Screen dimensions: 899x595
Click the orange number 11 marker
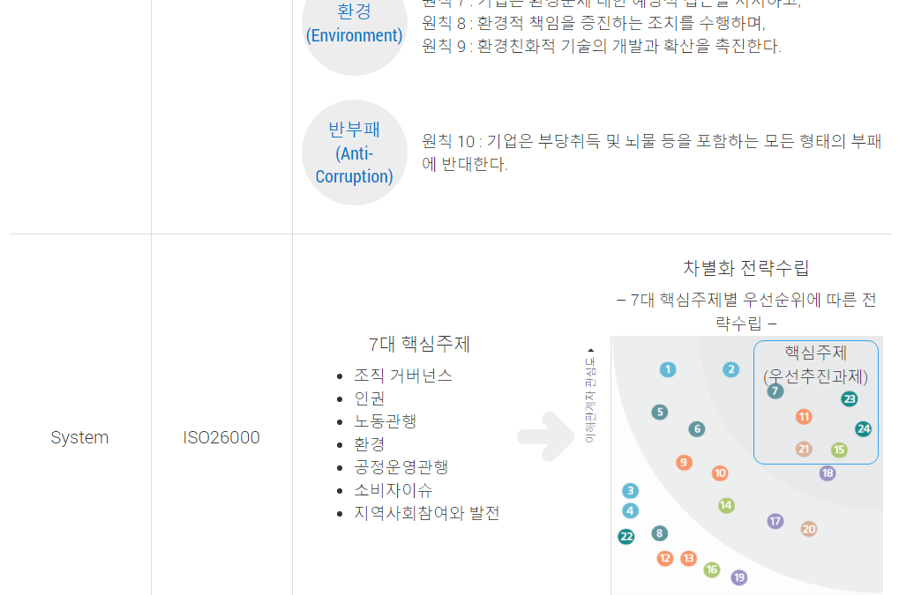[804, 417]
